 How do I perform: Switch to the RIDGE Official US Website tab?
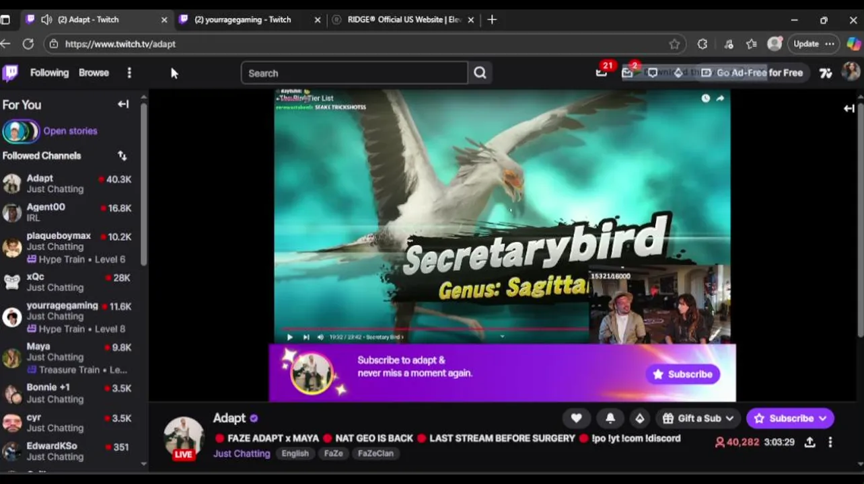point(404,19)
